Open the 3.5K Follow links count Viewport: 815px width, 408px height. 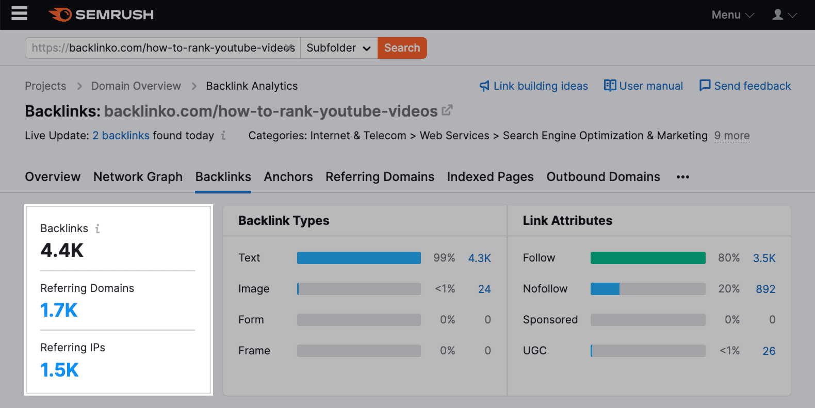[764, 258]
